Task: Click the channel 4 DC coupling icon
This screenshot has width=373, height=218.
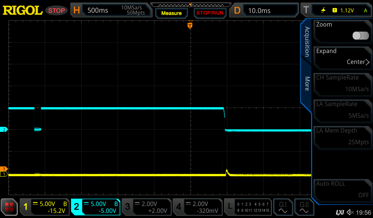Action: pyautogui.click(x=188, y=204)
